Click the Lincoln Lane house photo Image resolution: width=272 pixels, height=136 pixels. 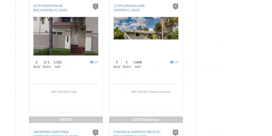pos(146,28)
